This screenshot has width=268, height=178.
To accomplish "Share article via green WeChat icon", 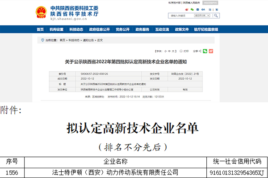I will (x=205, y=51).
